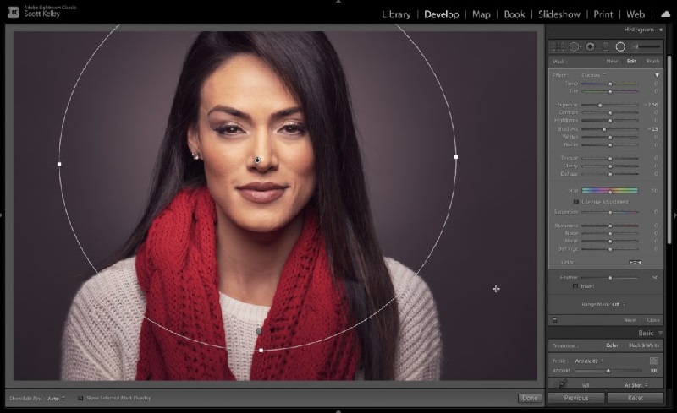Click the radial filter left edge handle

[59, 164]
